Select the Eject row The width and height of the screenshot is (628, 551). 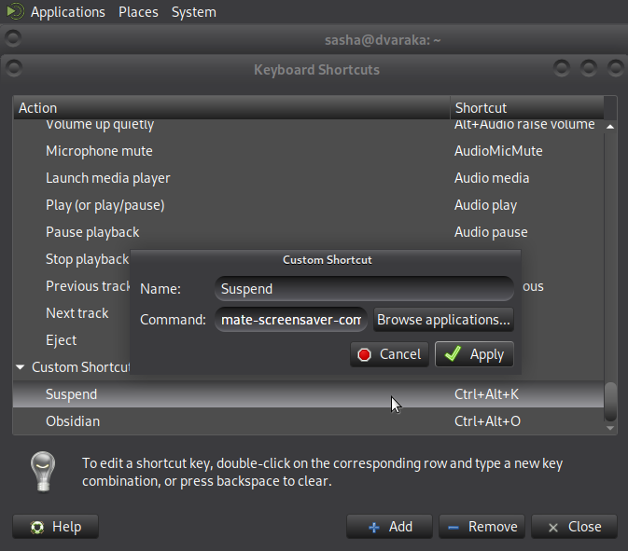pos(61,340)
